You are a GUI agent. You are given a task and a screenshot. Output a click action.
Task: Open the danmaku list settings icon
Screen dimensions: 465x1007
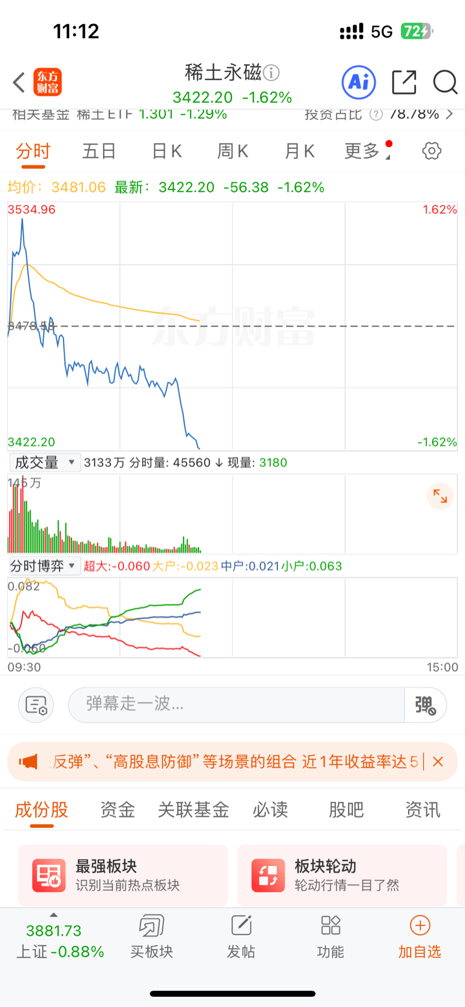(x=36, y=705)
